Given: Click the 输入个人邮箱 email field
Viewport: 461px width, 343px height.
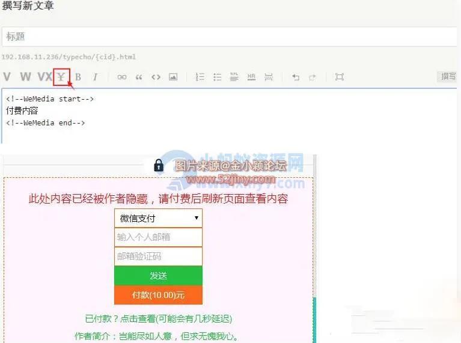Looking at the screenshot, I should tap(158, 237).
